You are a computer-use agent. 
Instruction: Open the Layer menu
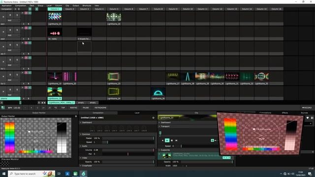49,5
